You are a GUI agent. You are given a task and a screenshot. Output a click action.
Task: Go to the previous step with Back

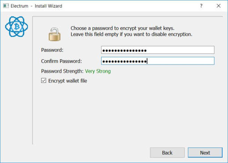click(x=167, y=153)
